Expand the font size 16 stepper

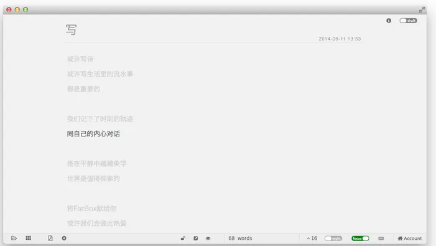[312, 238]
